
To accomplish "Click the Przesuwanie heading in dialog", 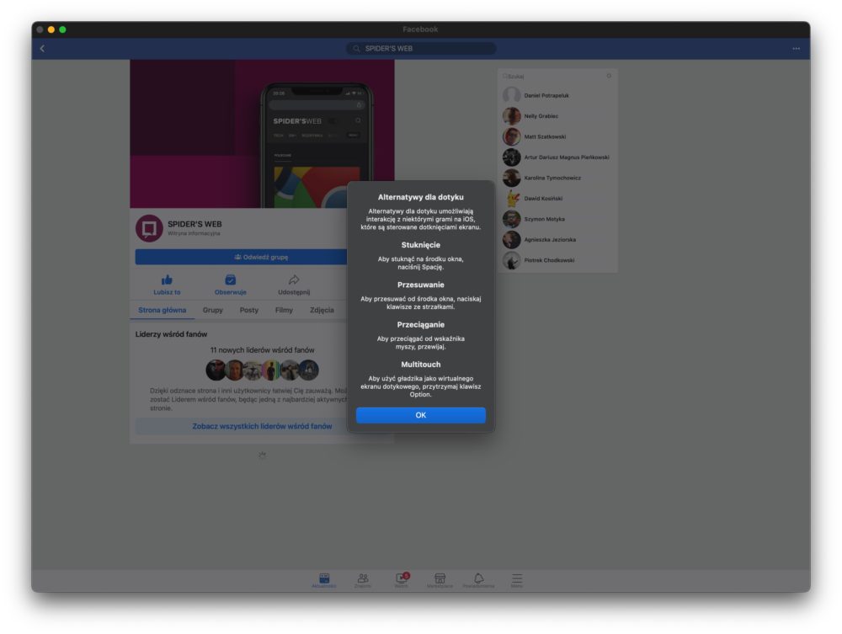I will 420,285.
